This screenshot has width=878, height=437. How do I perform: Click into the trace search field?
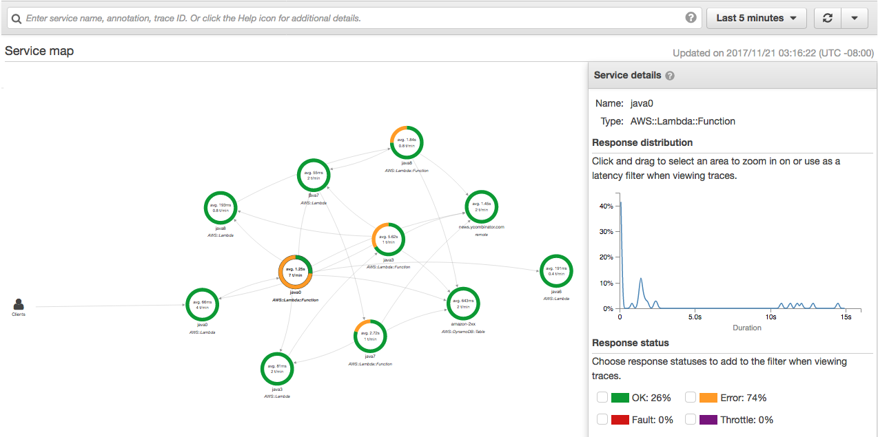click(351, 19)
